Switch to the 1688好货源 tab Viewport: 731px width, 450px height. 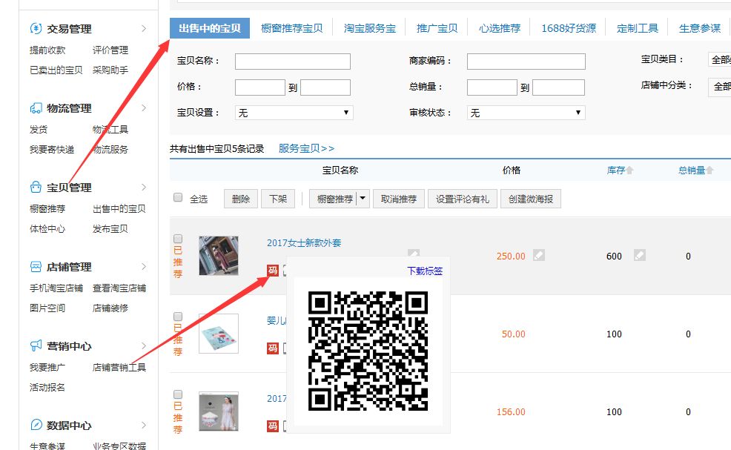coord(569,28)
